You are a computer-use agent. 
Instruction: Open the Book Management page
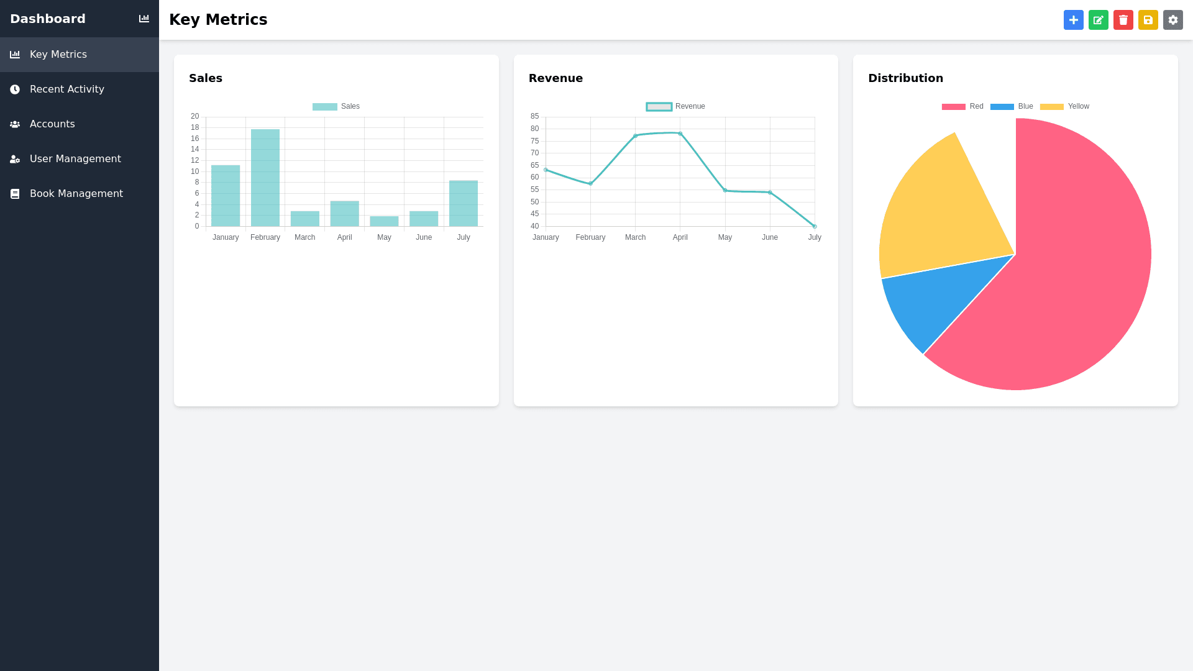[x=76, y=194]
